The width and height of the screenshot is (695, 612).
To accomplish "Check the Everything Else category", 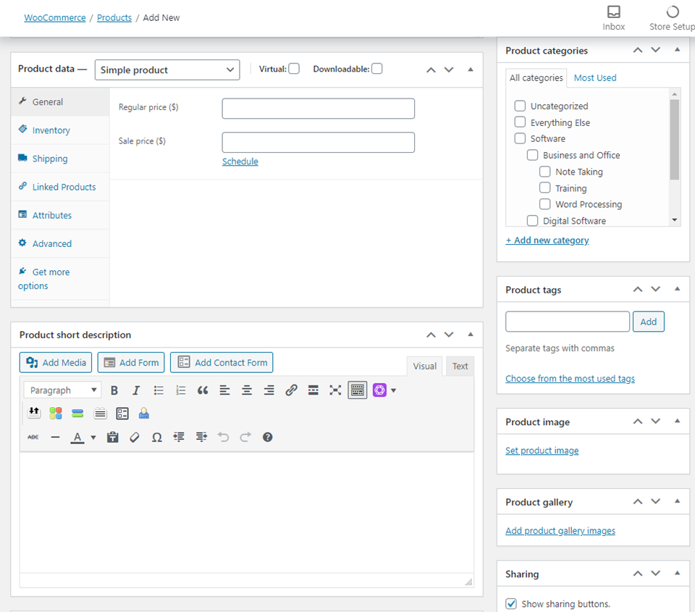I will 520,122.
